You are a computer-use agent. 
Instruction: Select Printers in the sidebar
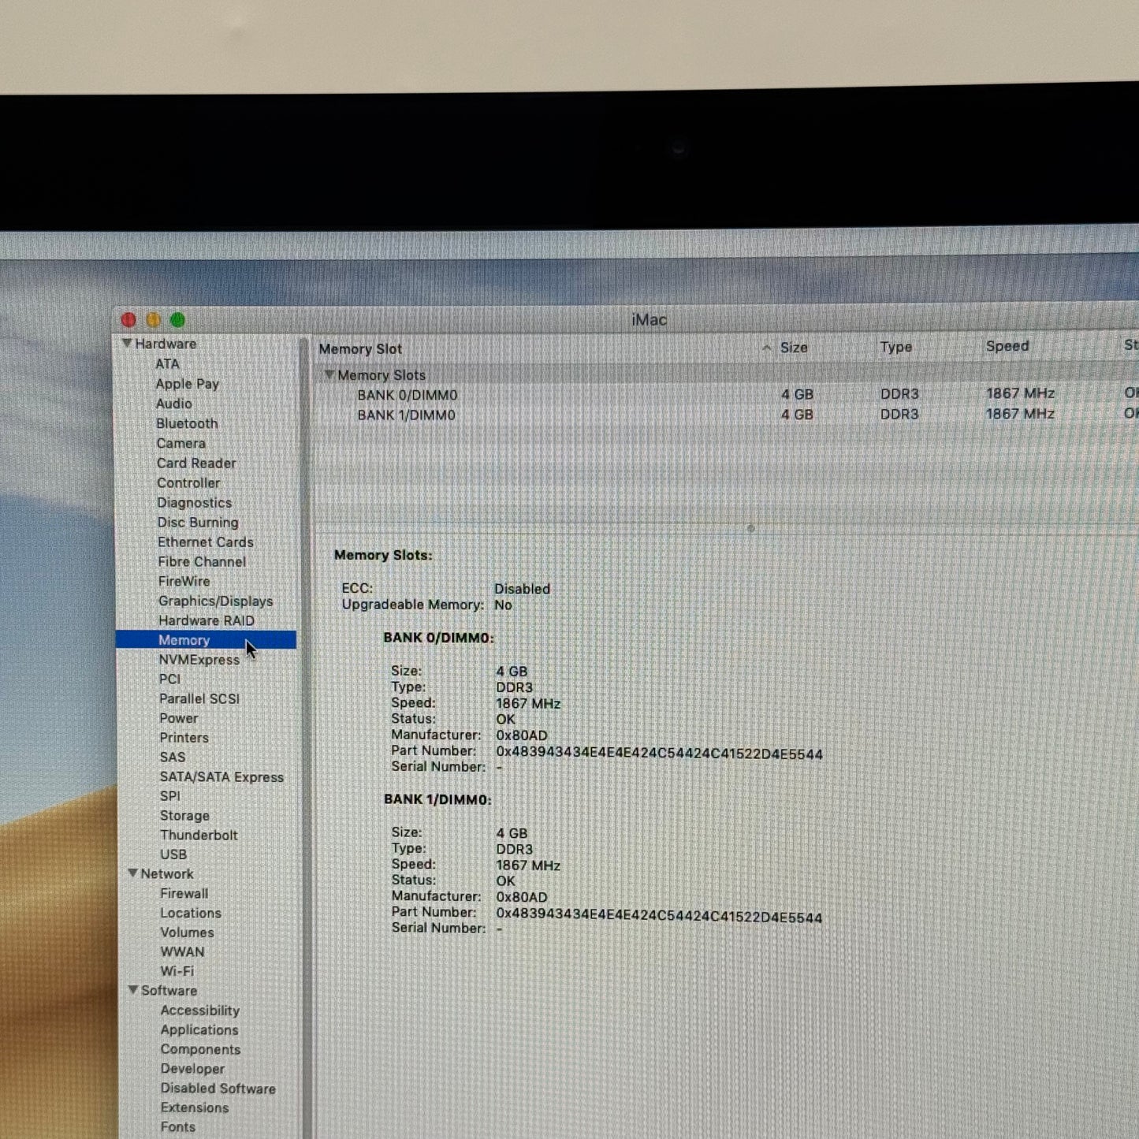pos(184,738)
